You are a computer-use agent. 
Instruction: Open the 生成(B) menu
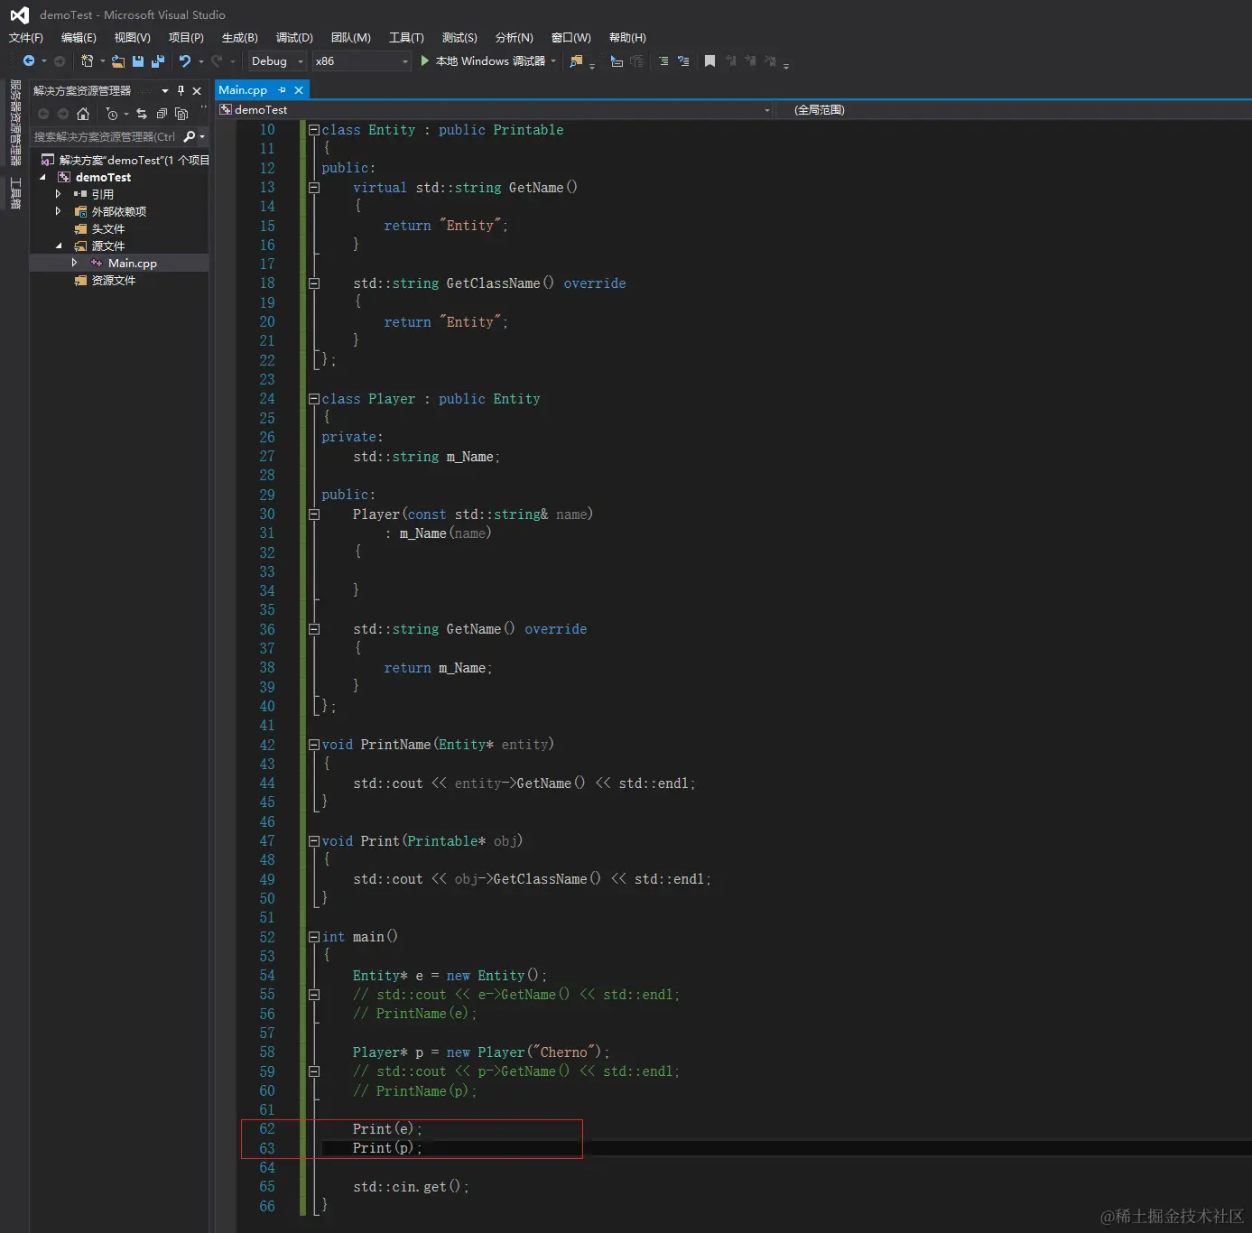(x=239, y=38)
